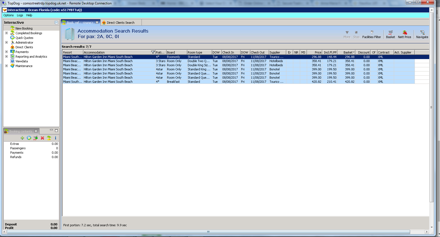Select the Breakfast board result row
This screenshot has height=237, width=440.
coord(239,82)
